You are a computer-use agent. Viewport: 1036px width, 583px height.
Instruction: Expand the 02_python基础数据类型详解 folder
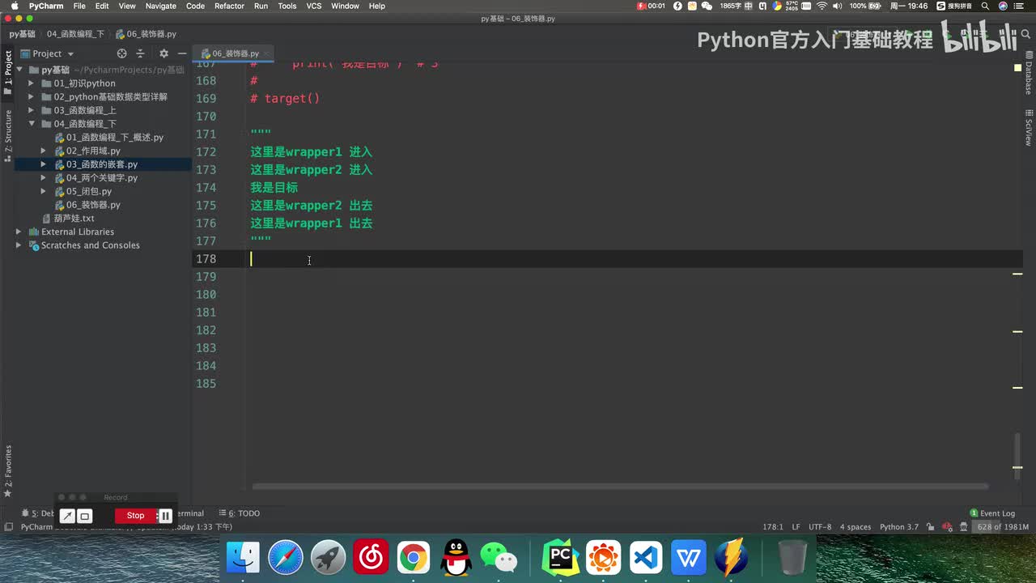(31, 97)
